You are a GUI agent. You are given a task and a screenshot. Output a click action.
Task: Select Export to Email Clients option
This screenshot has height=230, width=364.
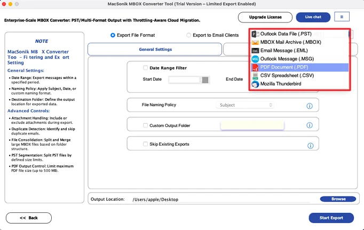pyautogui.click(x=188, y=35)
